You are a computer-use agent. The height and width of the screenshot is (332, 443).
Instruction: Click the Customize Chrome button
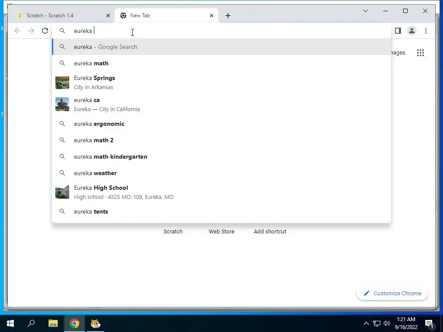[392, 294]
